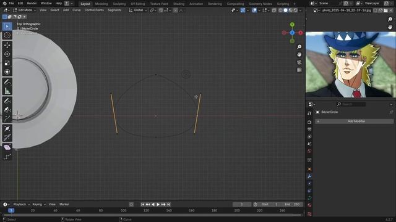Select the Select Box tool
Screen dimensions: 396x222
[x=7, y=27]
